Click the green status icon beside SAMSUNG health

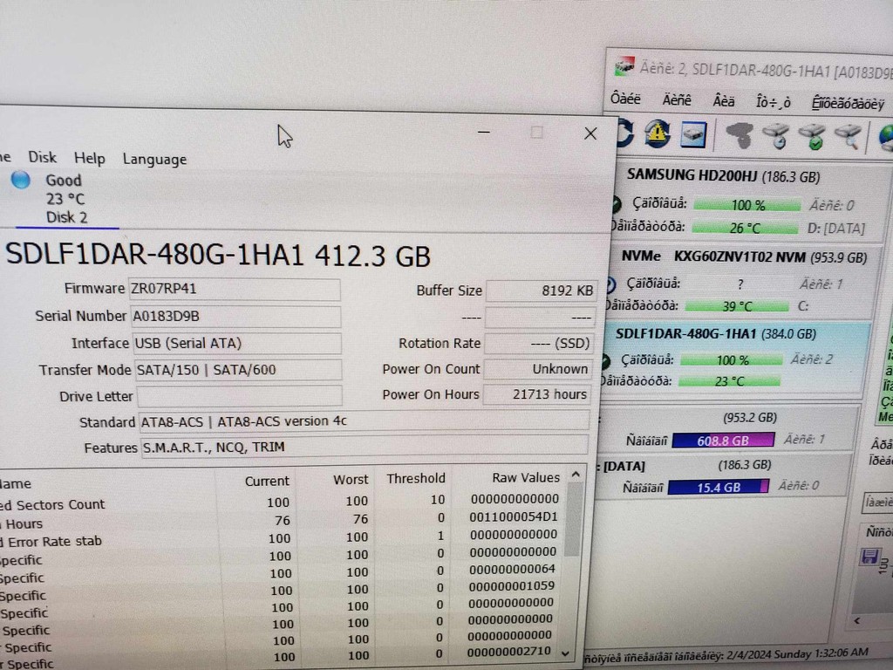point(617,203)
